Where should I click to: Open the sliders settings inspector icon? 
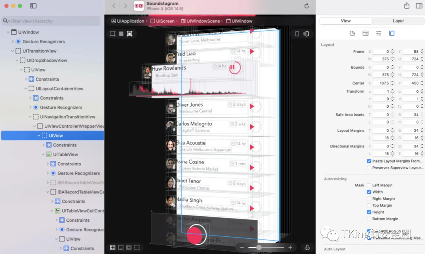379,33
